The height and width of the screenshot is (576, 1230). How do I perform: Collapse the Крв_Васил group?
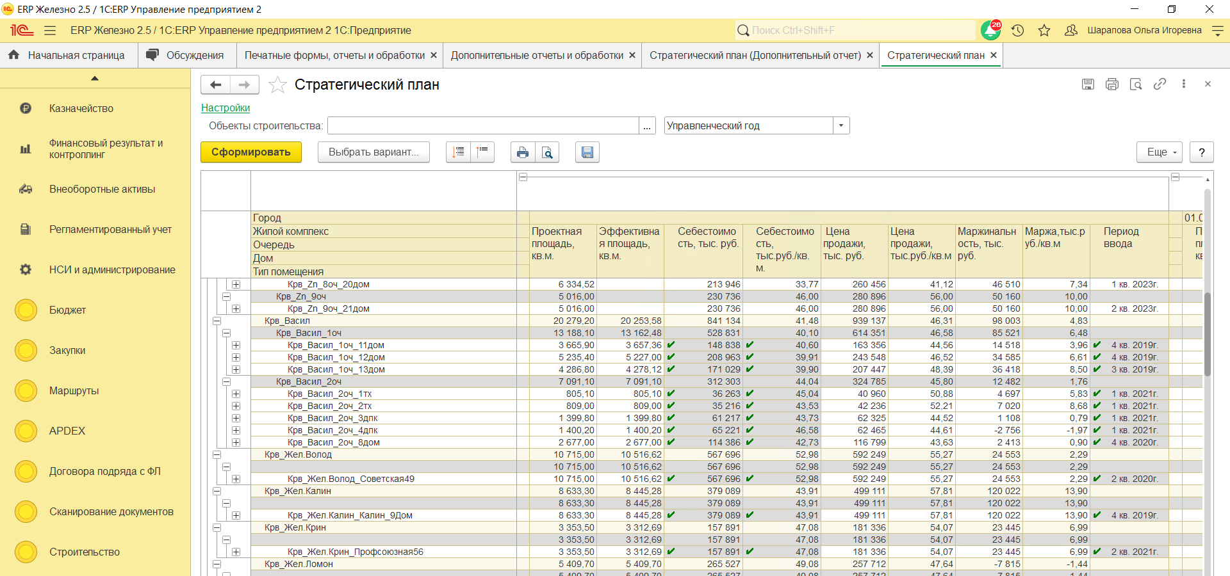(217, 321)
